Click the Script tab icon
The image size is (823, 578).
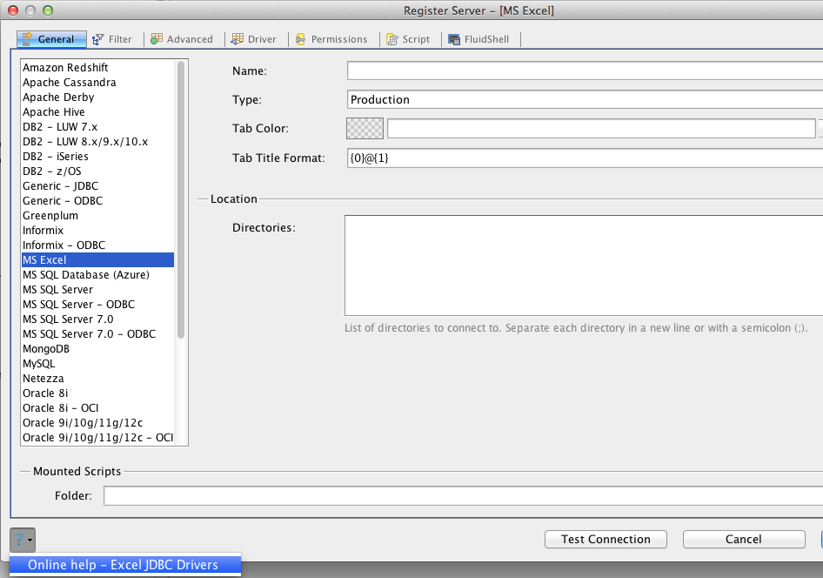click(392, 39)
